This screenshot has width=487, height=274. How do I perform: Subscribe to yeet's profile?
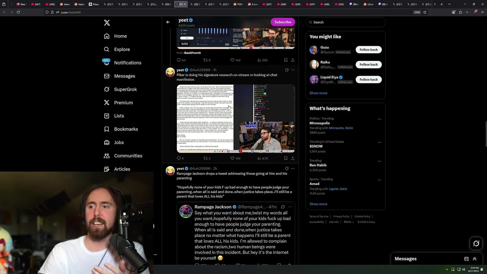click(x=283, y=22)
